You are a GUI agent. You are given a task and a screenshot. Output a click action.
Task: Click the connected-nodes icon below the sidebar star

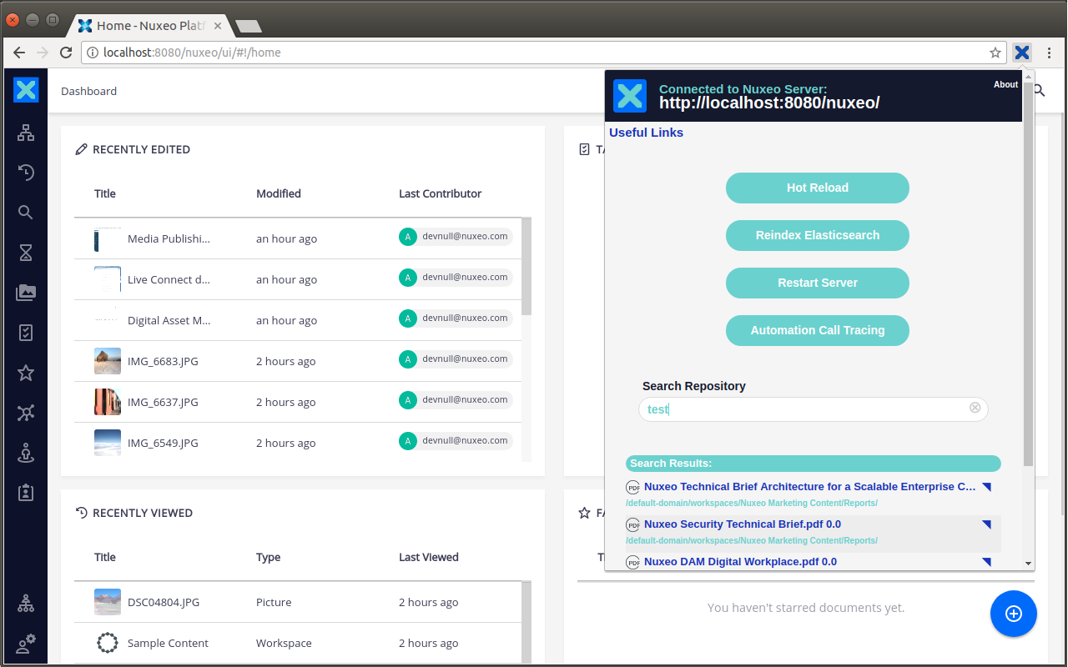point(26,413)
